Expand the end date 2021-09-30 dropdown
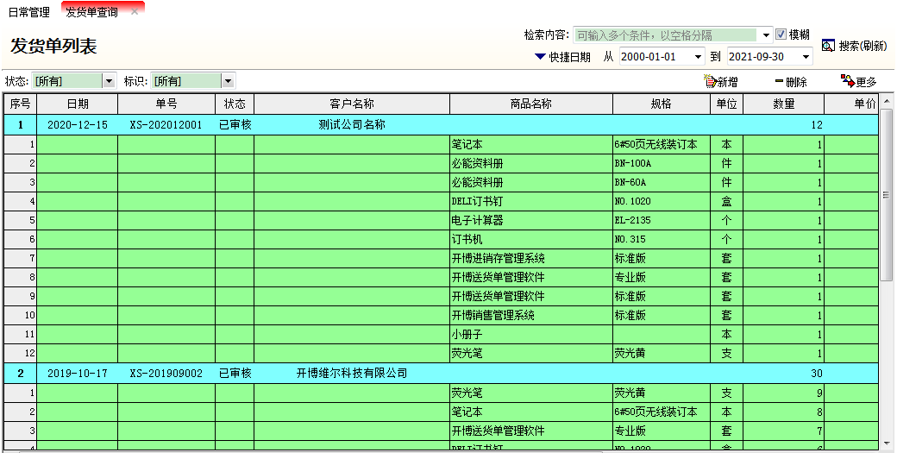897x453 pixels. [x=806, y=57]
